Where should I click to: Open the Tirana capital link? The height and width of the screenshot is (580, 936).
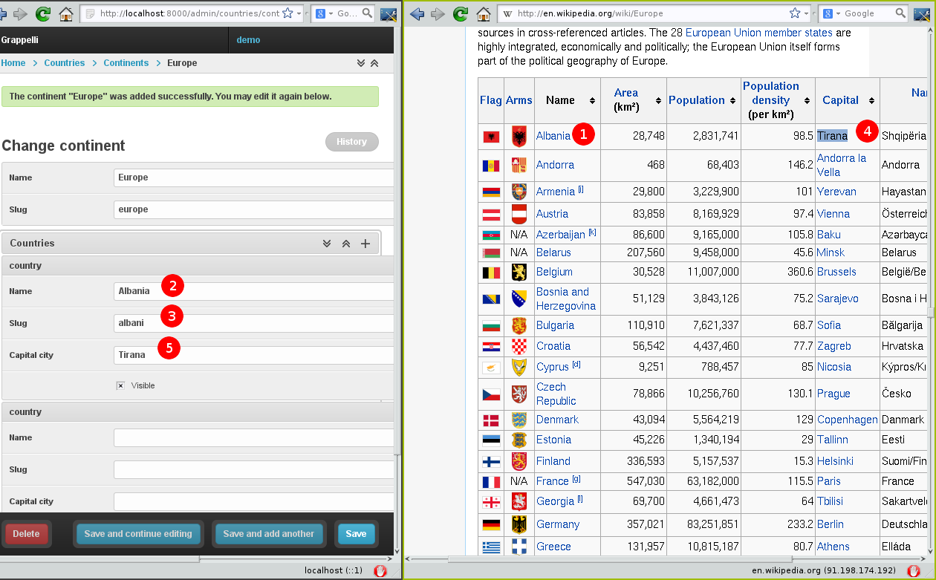click(832, 136)
